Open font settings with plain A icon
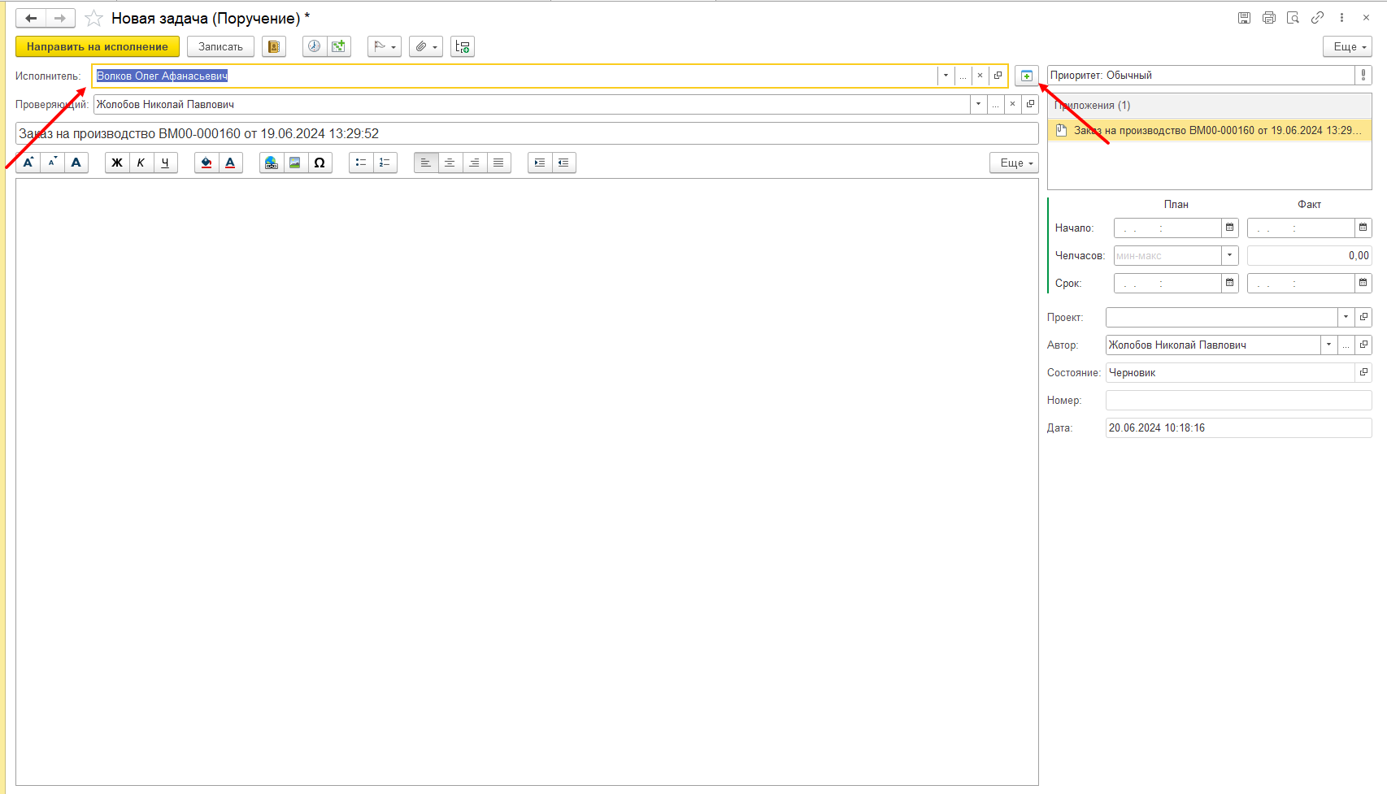The width and height of the screenshot is (1387, 794). pyautogui.click(x=76, y=163)
